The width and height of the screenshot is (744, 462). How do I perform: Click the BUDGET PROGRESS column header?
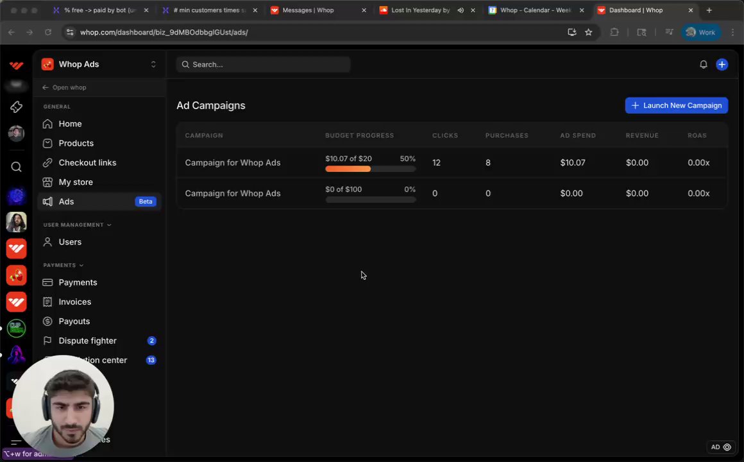point(359,136)
